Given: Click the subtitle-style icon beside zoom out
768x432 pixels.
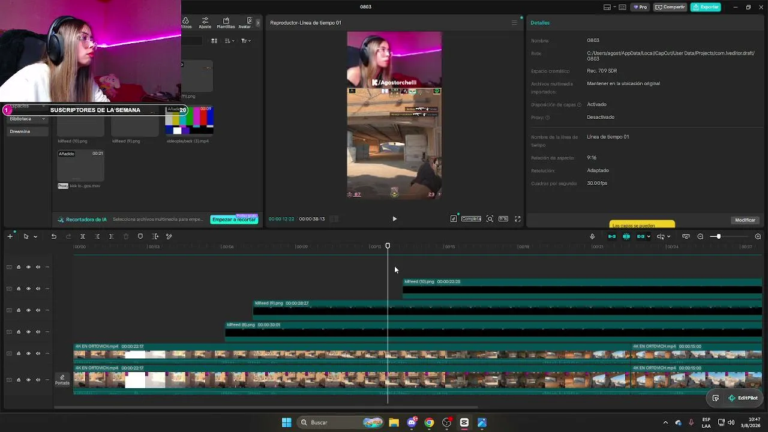Looking at the screenshot, I should [686, 236].
